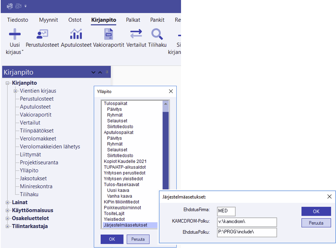Open the Palkat ribbon tab
Screen dimensions: 336x248
tap(133, 20)
